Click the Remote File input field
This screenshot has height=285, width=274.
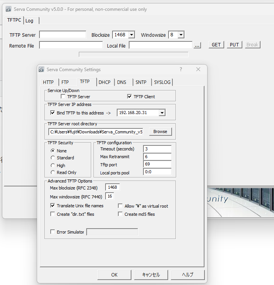click(x=71, y=45)
